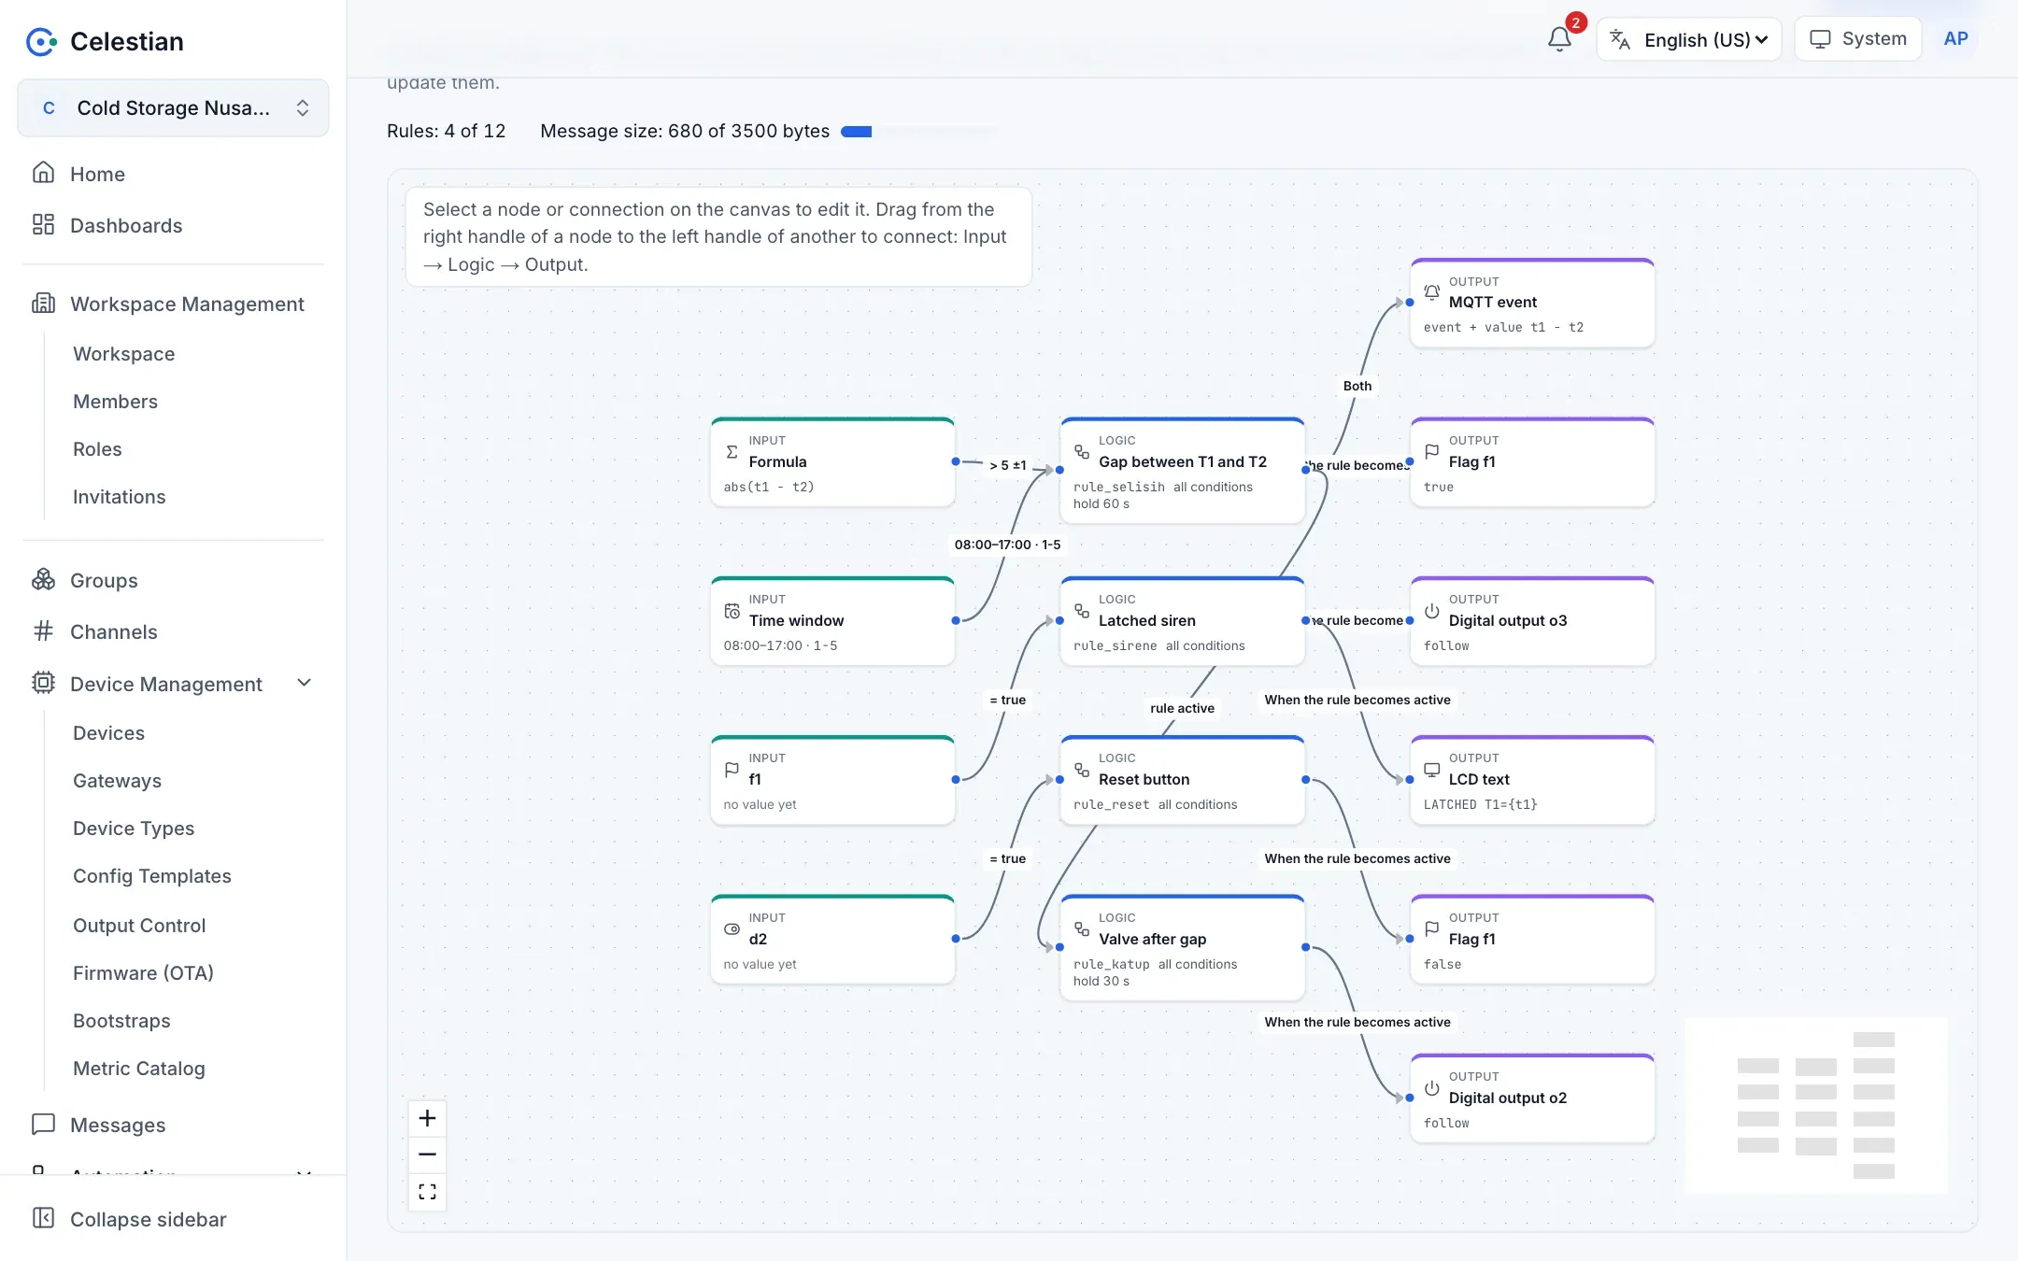The image size is (2018, 1261).
Task: Click the Messages chat bubble icon
Action: click(43, 1124)
